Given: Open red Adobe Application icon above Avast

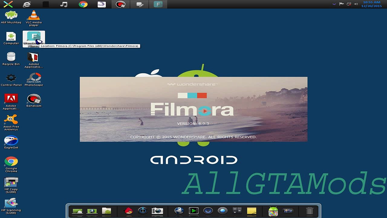Looking at the screenshot, I should pos(11,102).
